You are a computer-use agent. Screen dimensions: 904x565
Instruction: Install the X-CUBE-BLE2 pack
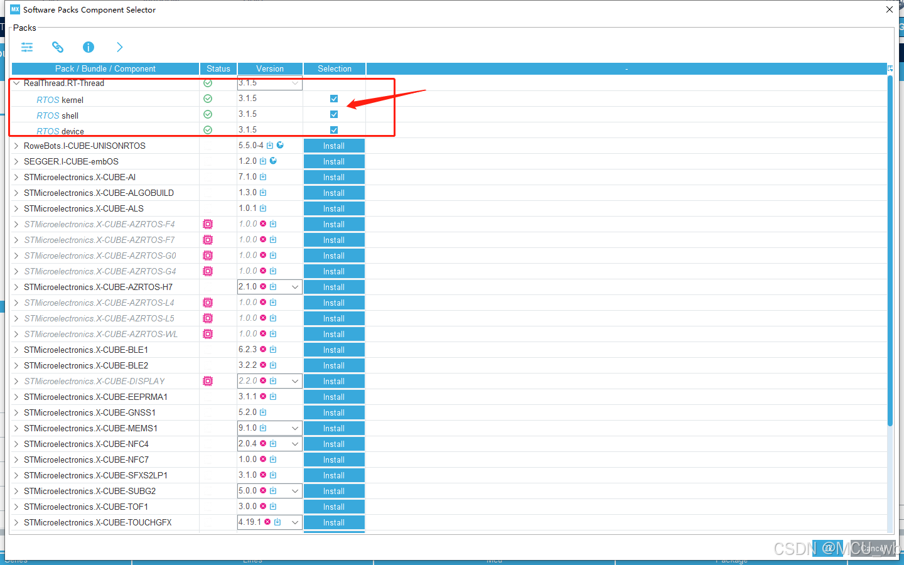(x=334, y=365)
